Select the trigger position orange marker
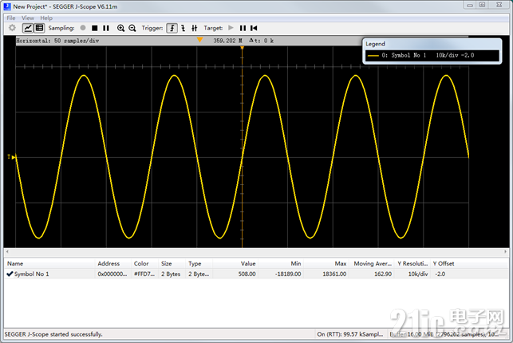This screenshot has height=343, width=513. click(199, 40)
